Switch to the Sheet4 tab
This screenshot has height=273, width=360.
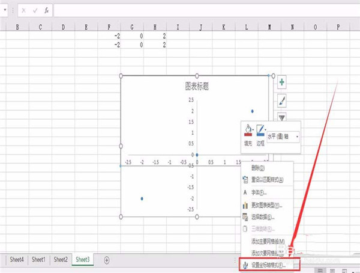[17, 260]
